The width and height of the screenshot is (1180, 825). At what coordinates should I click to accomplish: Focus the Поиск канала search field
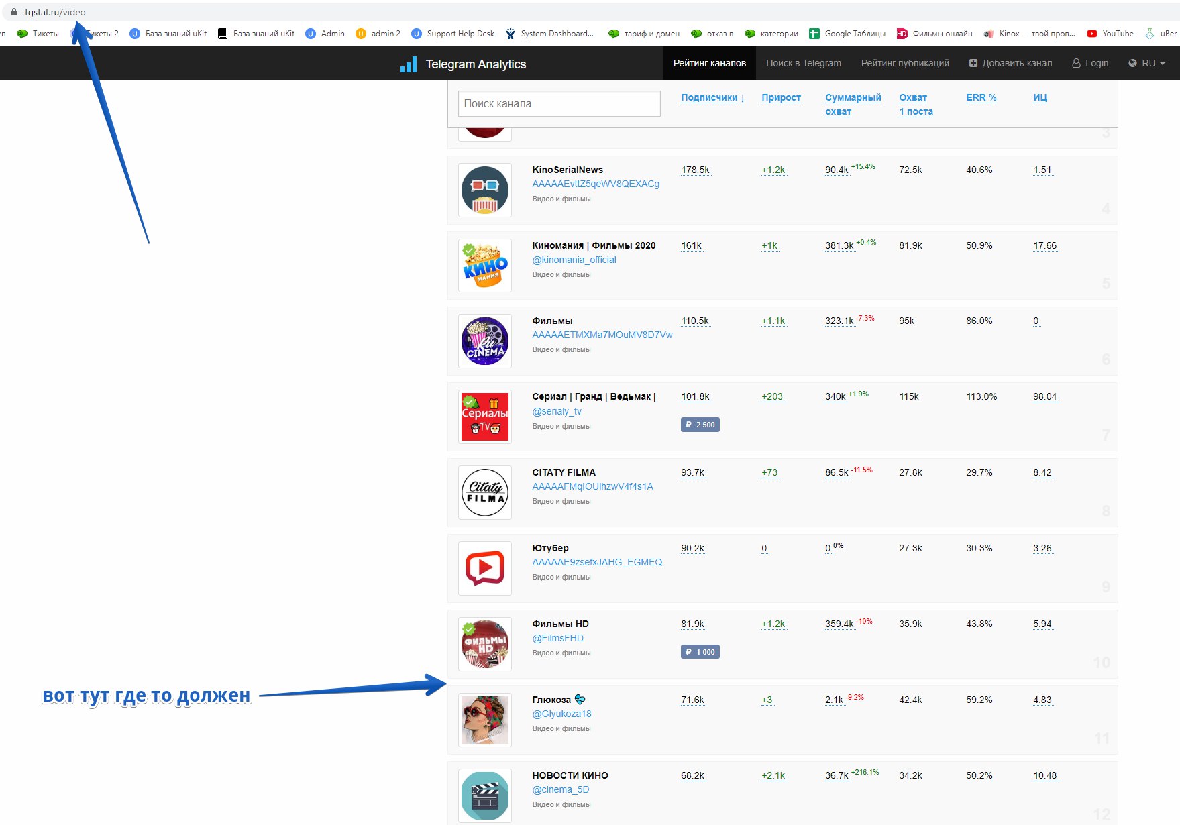tap(559, 103)
